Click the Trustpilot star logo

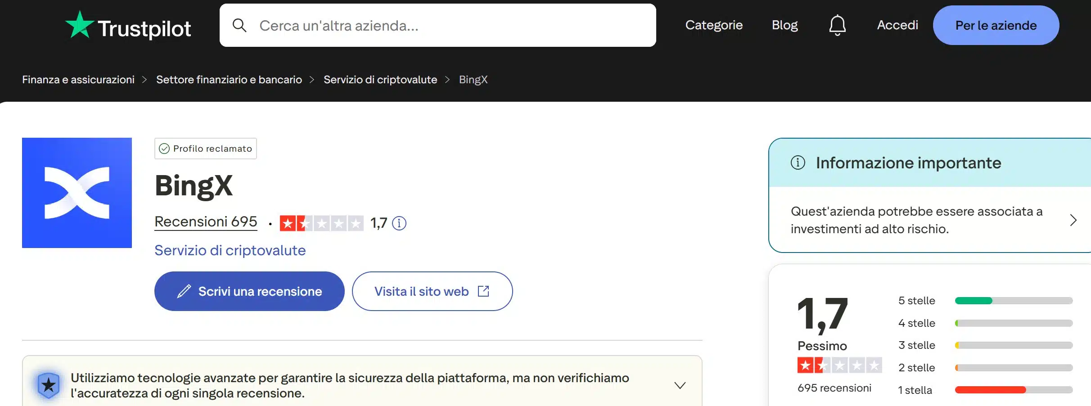click(x=81, y=25)
